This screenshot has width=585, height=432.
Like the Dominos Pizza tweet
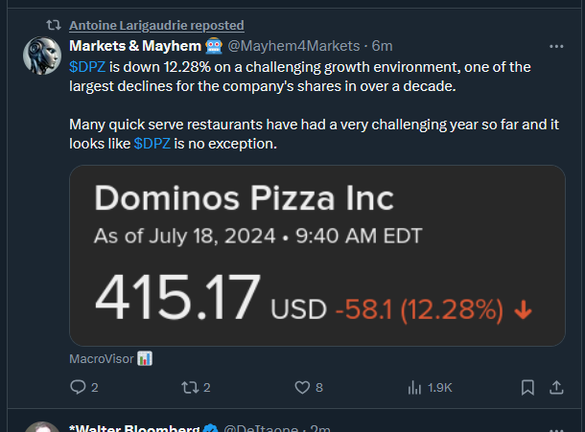[303, 388]
